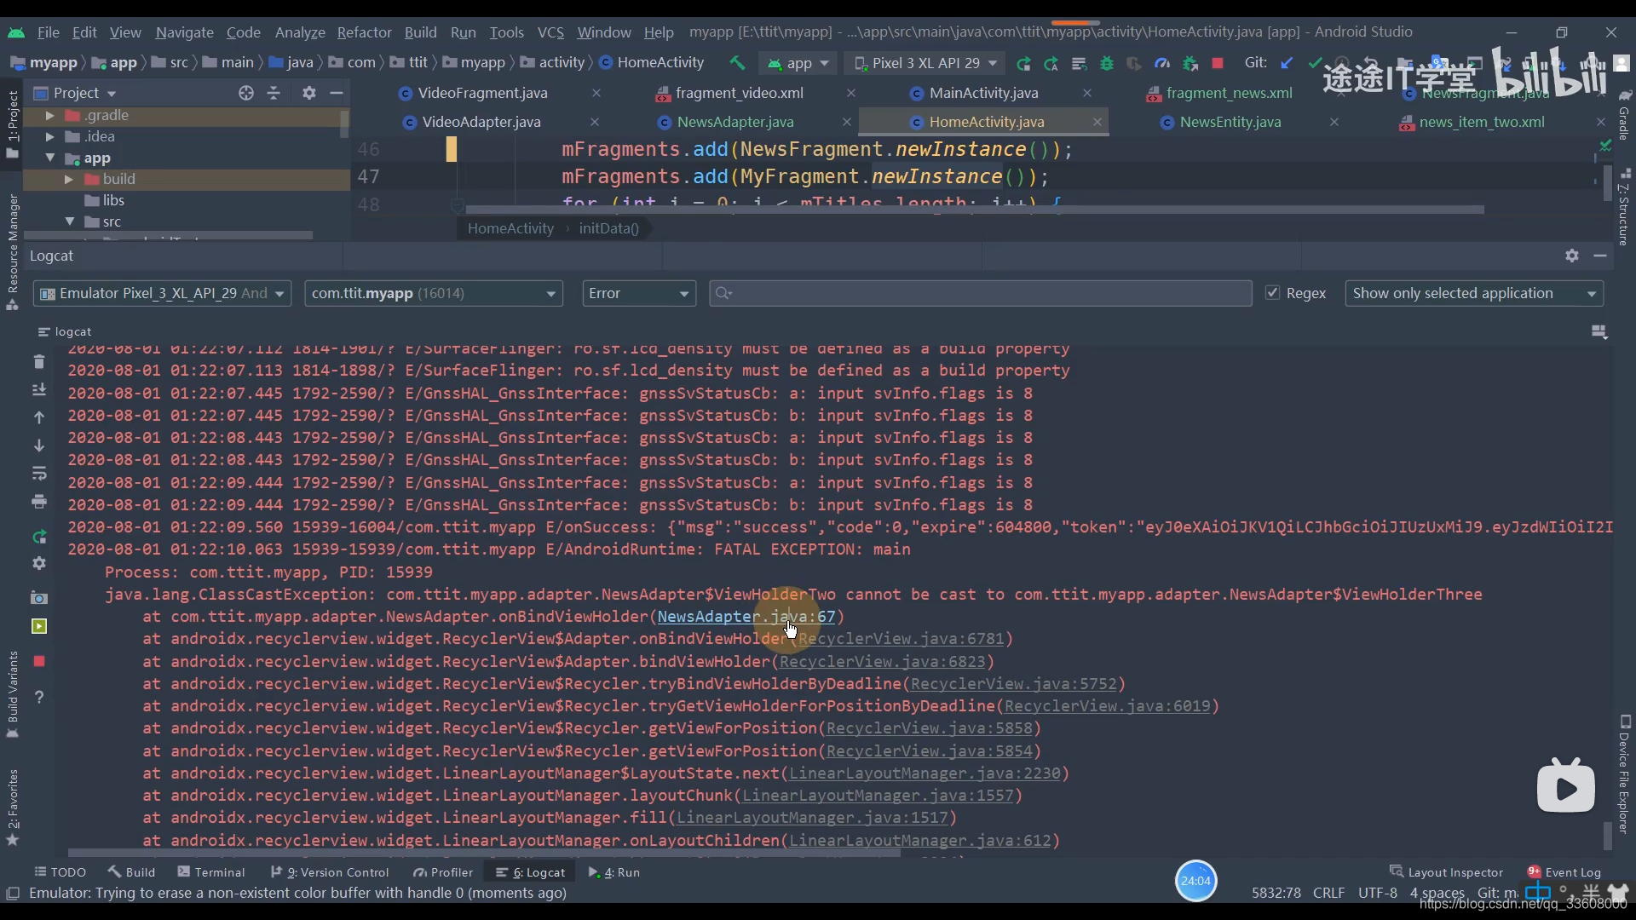
Task: Click Attach Debugger to Android Process icon
Action: point(1190,63)
